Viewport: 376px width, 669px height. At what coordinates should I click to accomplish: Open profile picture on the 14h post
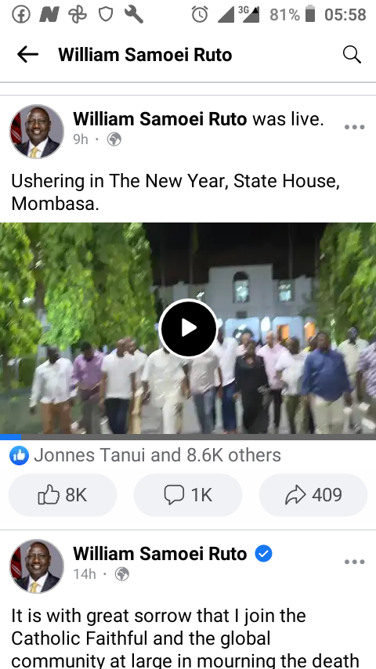click(x=37, y=566)
